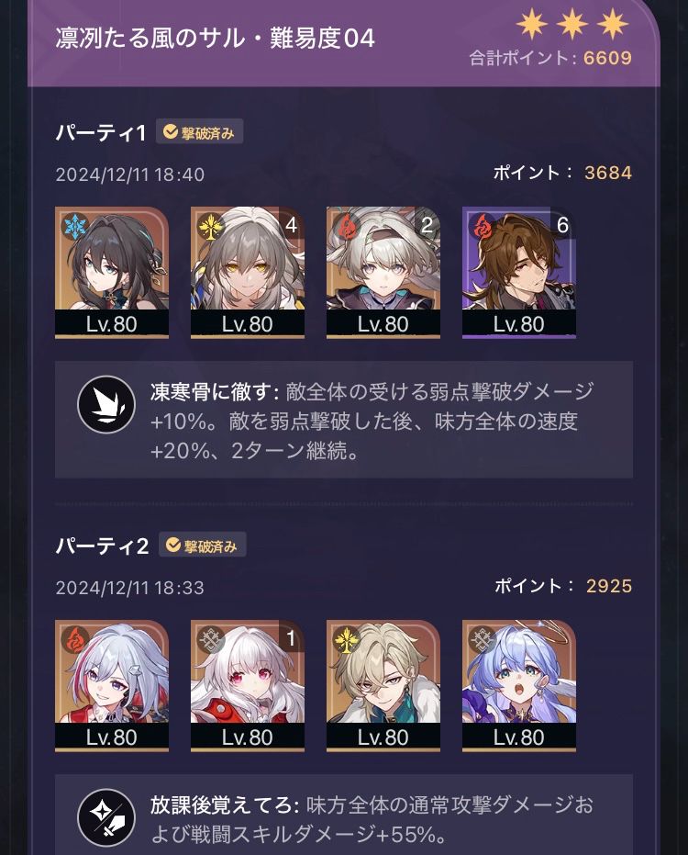The height and width of the screenshot is (855, 688).
Task: Open the black-haired Lv.80 character portrait
Action: (112, 272)
